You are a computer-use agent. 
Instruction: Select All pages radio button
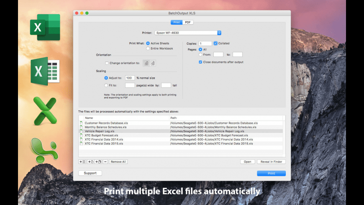tap(200, 49)
